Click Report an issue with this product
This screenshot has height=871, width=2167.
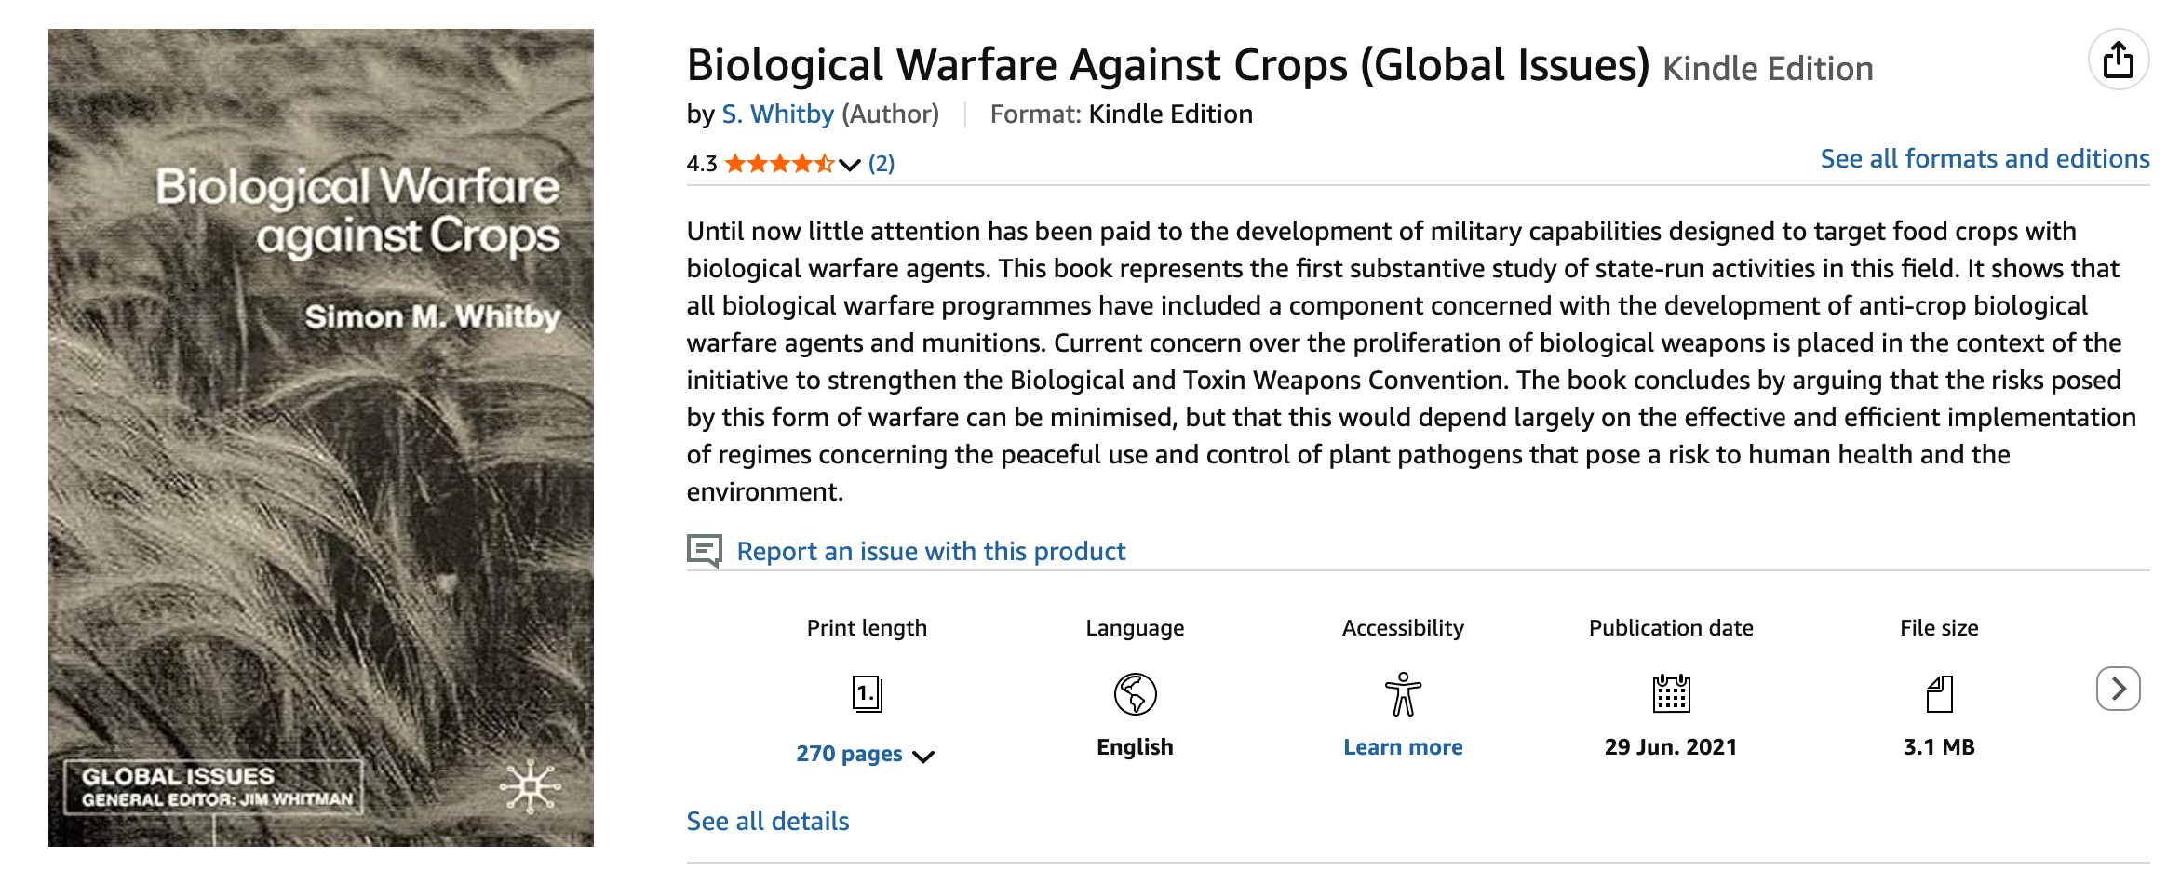pyautogui.click(x=931, y=550)
